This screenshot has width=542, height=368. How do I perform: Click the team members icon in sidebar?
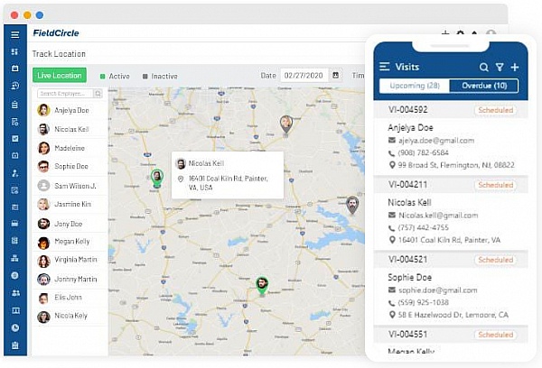click(14, 293)
